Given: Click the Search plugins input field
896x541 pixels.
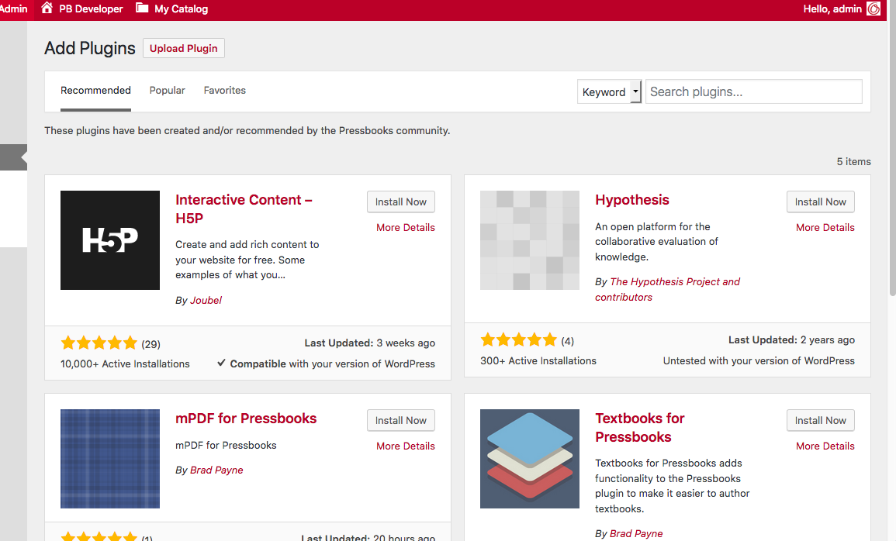Looking at the screenshot, I should point(754,92).
